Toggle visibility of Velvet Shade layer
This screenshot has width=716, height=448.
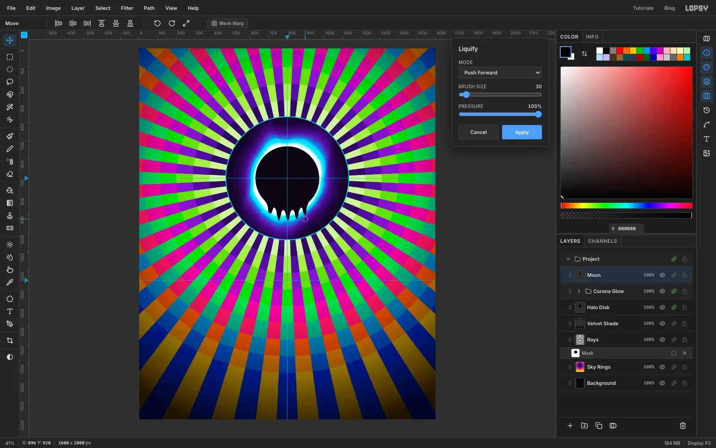coord(662,323)
